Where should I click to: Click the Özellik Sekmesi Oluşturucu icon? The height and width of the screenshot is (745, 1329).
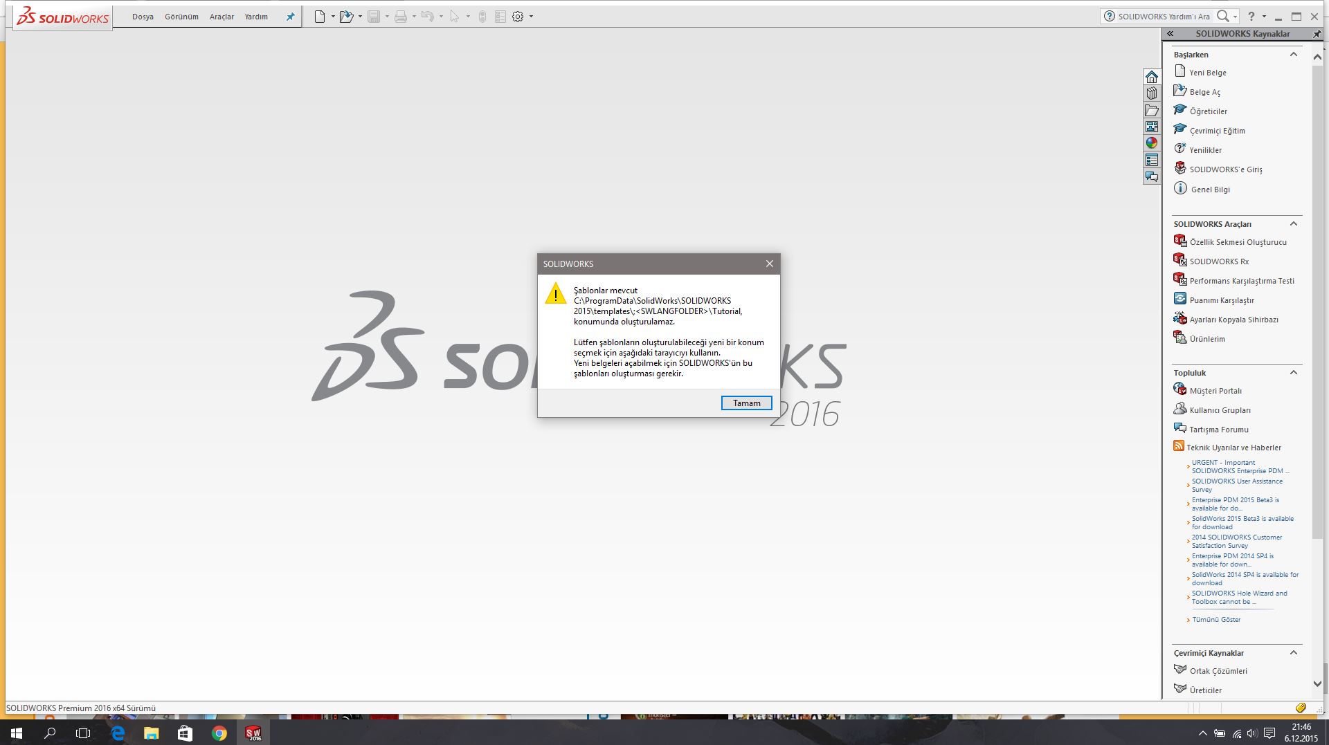1180,240
